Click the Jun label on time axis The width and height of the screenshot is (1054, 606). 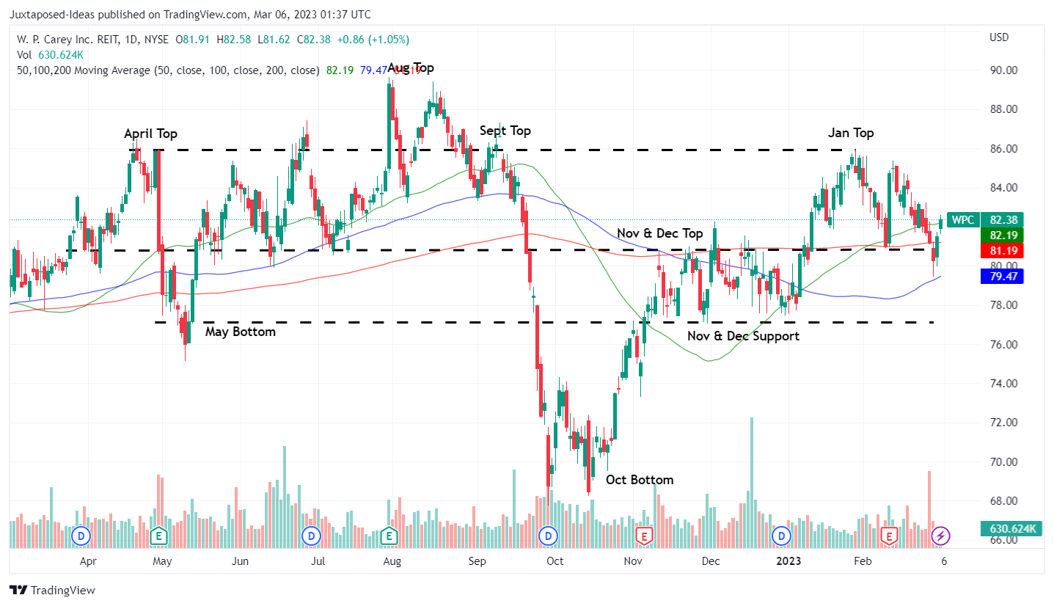click(239, 561)
